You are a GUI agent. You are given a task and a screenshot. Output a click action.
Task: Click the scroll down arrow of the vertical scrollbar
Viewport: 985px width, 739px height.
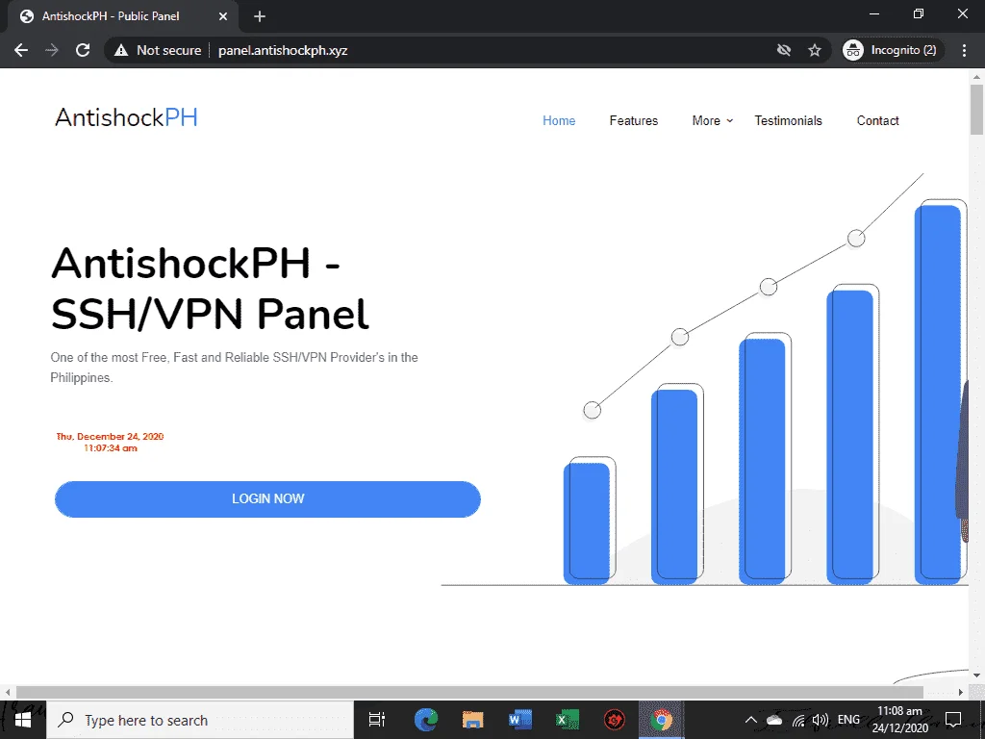[x=976, y=675]
